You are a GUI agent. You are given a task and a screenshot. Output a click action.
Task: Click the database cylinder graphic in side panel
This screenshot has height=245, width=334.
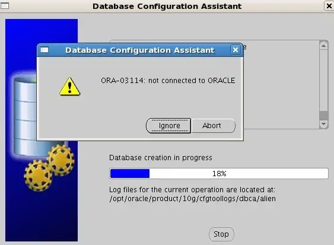coord(26,116)
